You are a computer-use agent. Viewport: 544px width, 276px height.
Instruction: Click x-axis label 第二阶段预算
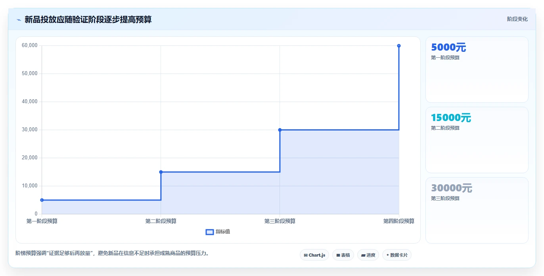click(161, 221)
